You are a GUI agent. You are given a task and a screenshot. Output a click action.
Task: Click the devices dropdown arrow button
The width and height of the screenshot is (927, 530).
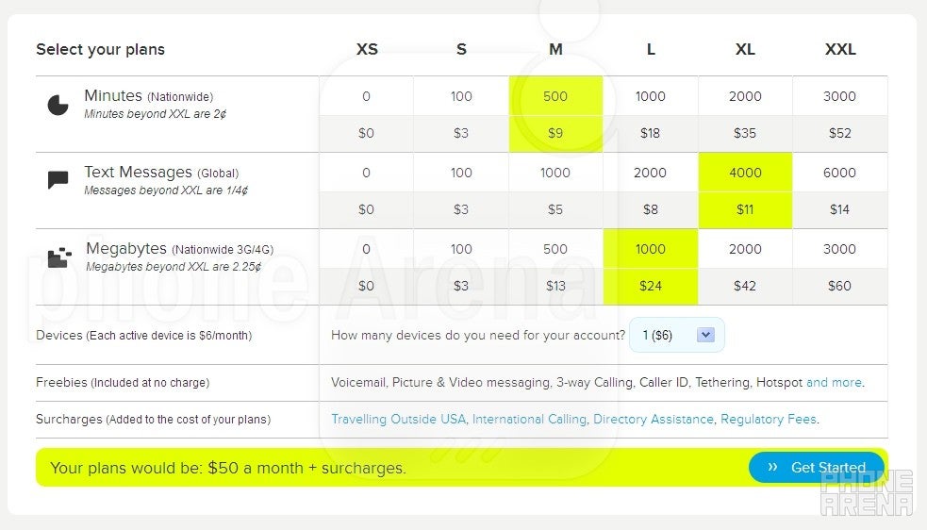[706, 335]
